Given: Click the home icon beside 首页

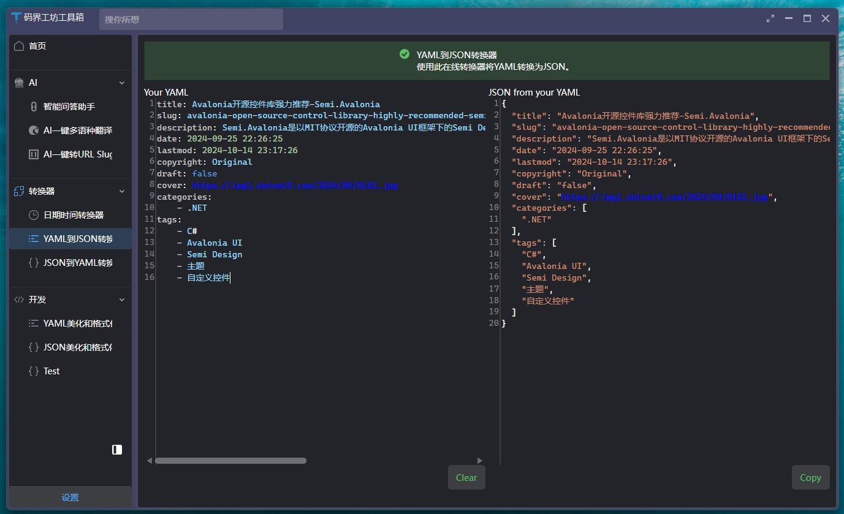Looking at the screenshot, I should (x=19, y=46).
